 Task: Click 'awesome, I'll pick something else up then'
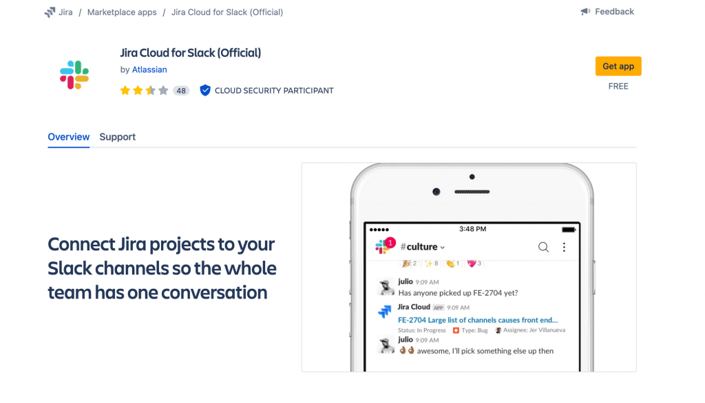tap(485, 351)
